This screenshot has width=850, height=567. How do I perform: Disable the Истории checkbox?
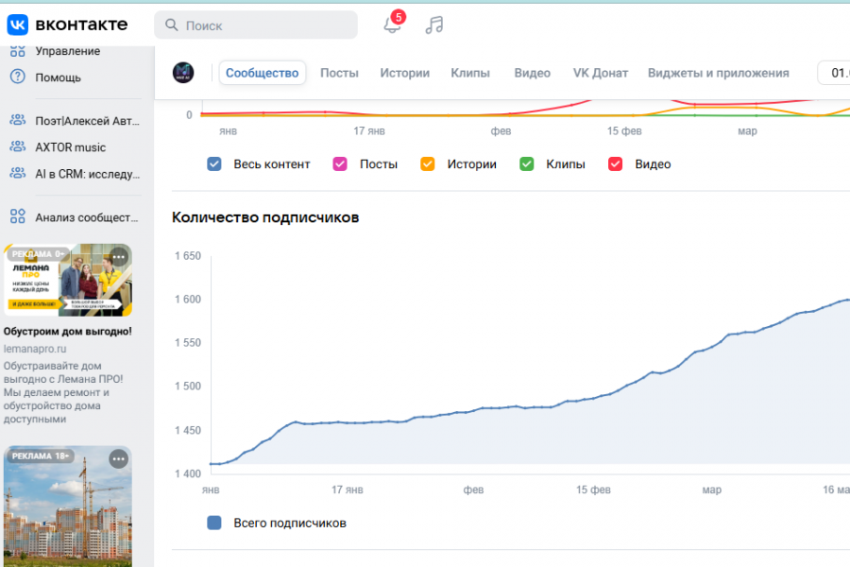click(428, 164)
